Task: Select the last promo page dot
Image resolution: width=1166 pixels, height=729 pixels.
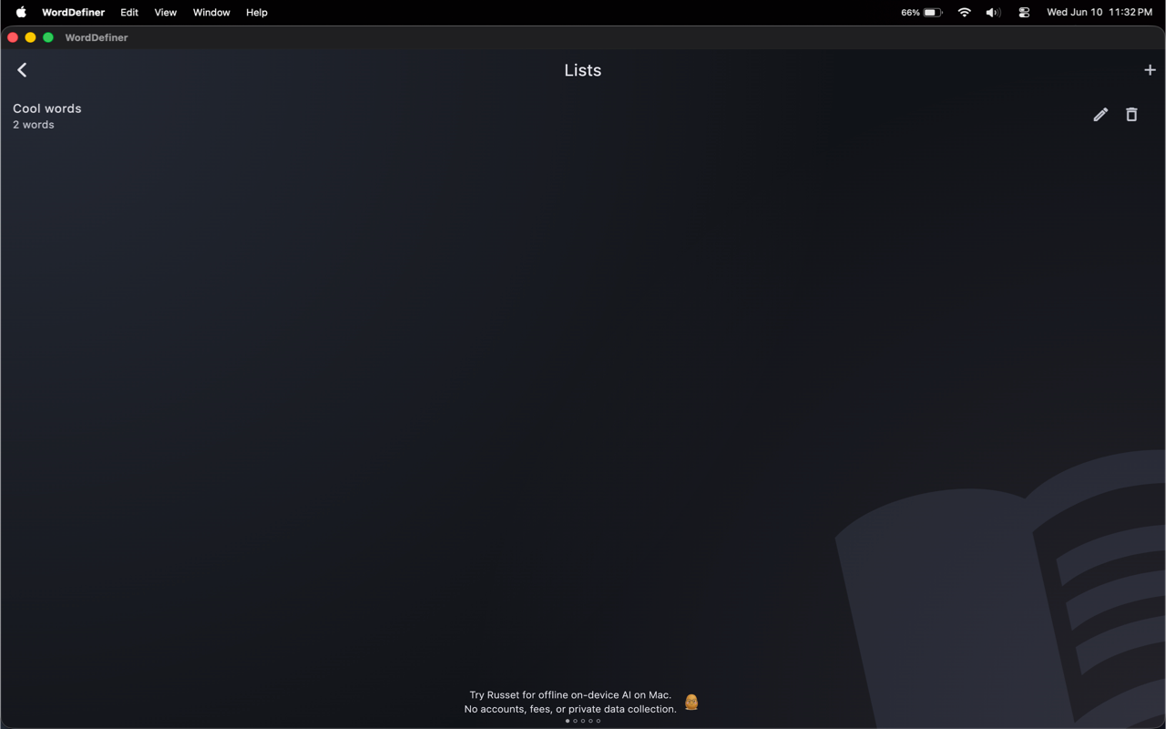Action: tap(598, 721)
